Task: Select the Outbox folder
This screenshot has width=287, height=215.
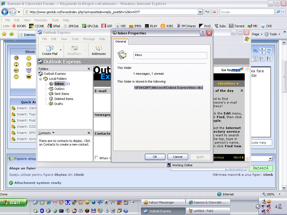Action: [x=59, y=89]
